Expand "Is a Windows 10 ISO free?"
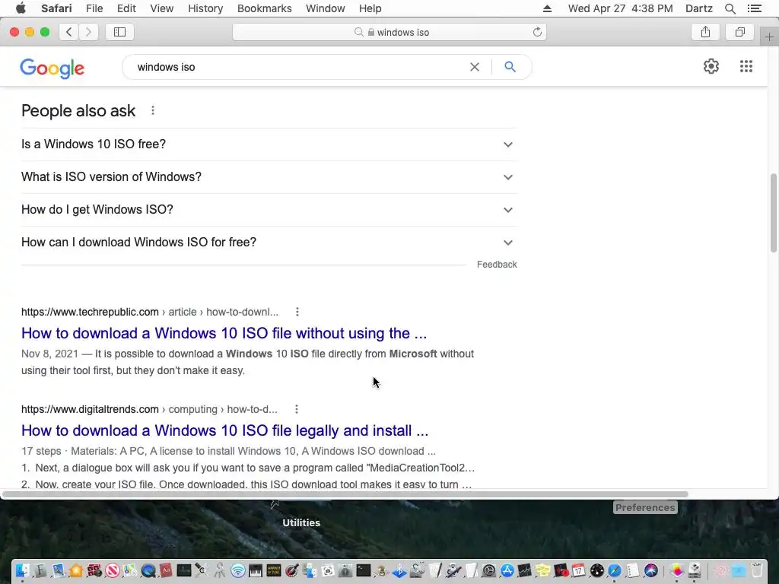This screenshot has height=584, width=779. pos(269,144)
